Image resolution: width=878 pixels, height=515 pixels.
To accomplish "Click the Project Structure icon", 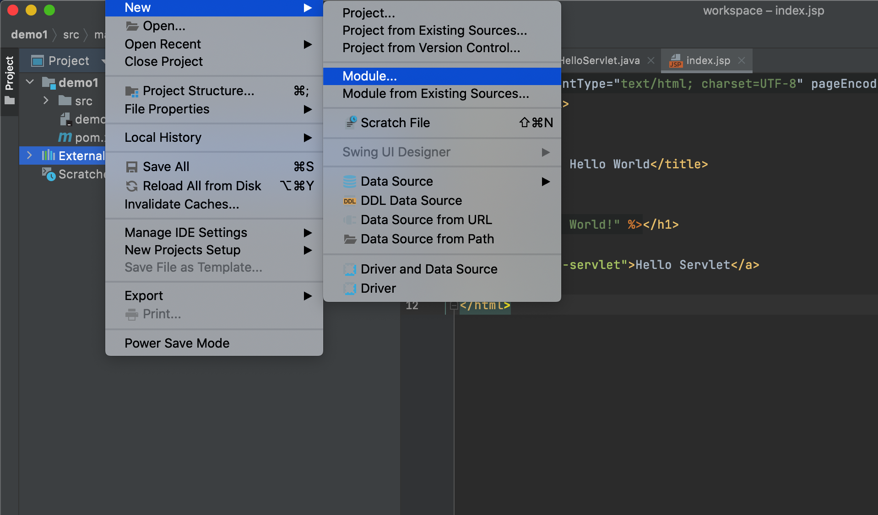I will pos(132,91).
